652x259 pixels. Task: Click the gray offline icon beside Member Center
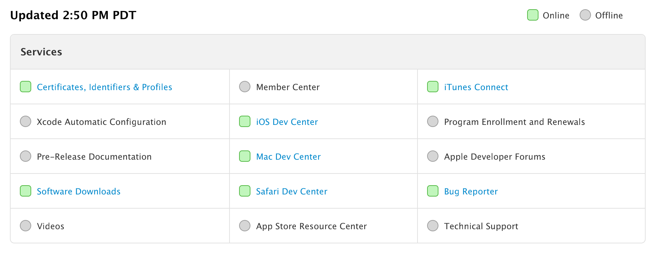244,87
